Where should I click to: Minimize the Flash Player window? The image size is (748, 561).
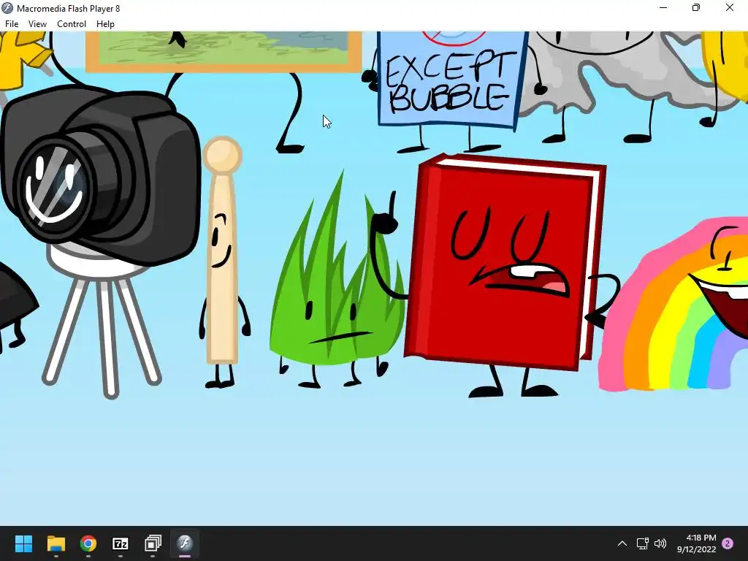663,7
